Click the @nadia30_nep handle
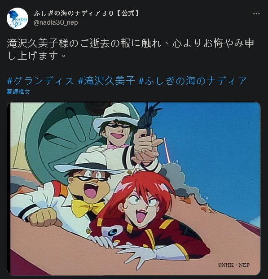Image resolution: width=268 pixels, height=279 pixels. pos(56,22)
